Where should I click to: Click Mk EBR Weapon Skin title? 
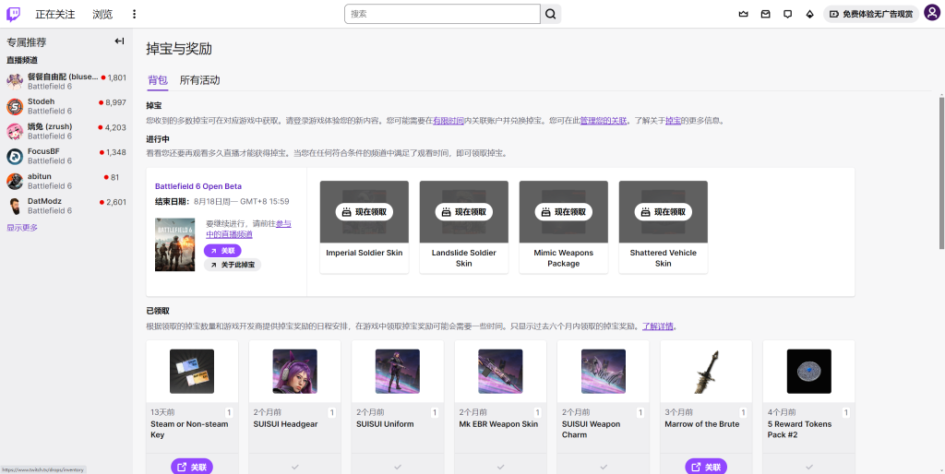[498, 424]
